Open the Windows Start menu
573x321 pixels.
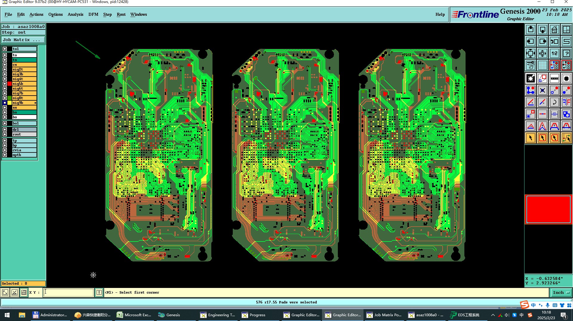tap(7, 315)
